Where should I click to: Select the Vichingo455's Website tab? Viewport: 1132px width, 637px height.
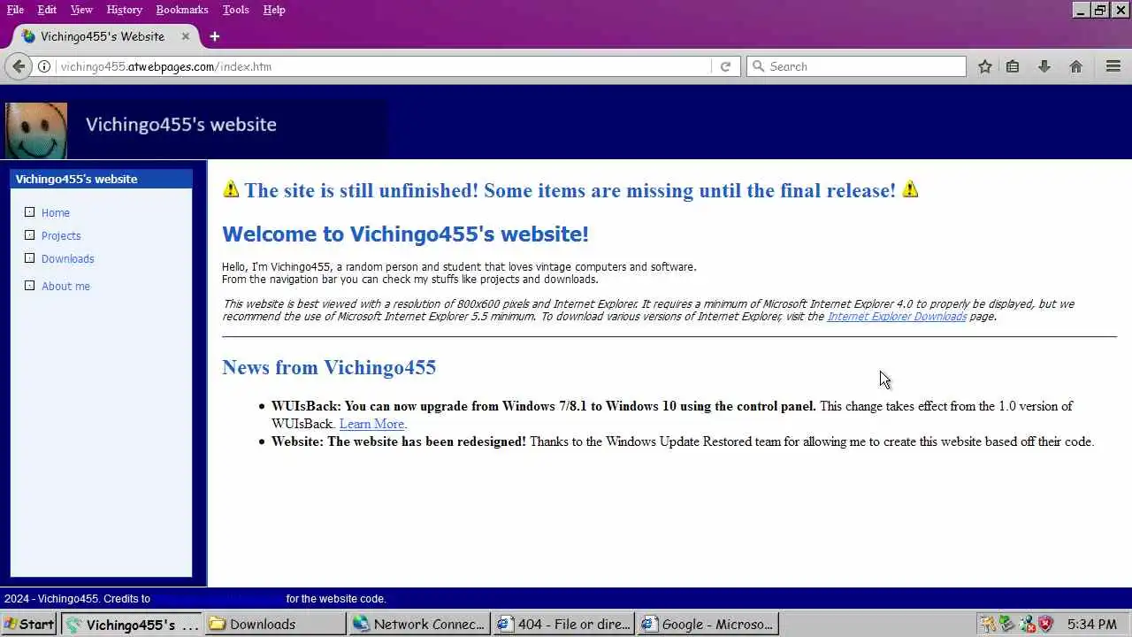tap(103, 36)
